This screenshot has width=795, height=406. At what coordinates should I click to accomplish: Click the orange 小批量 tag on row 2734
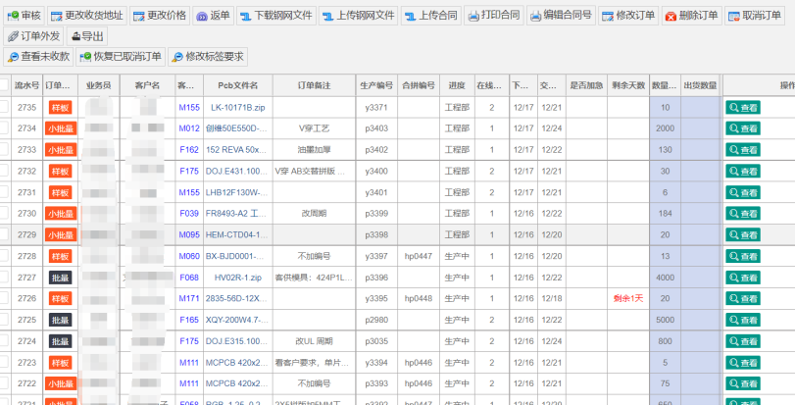pyautogui.click(x=60, y=128)
